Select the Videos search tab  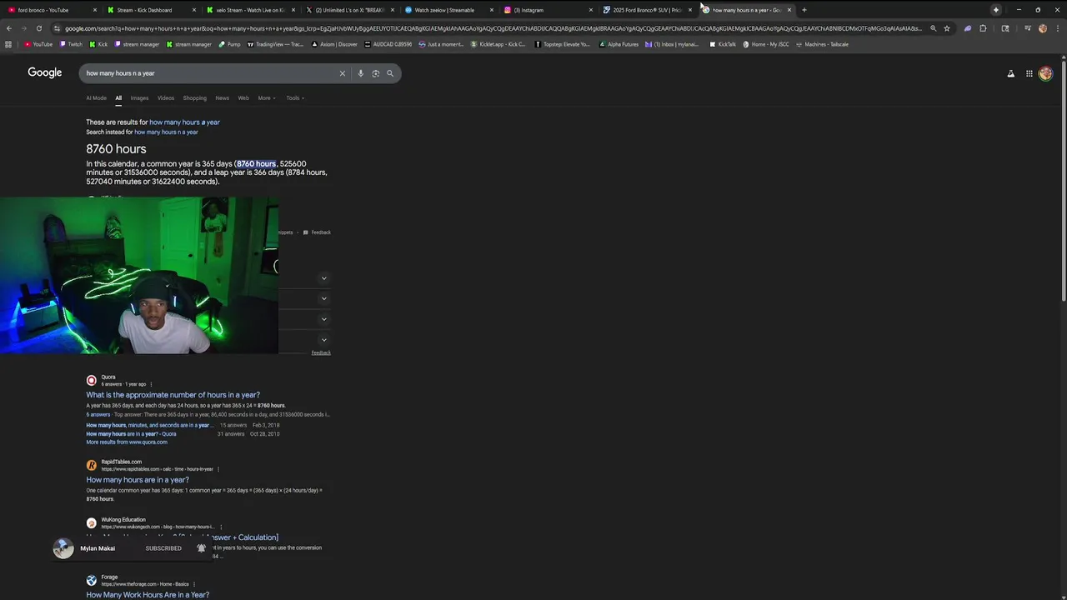[166, 98]
